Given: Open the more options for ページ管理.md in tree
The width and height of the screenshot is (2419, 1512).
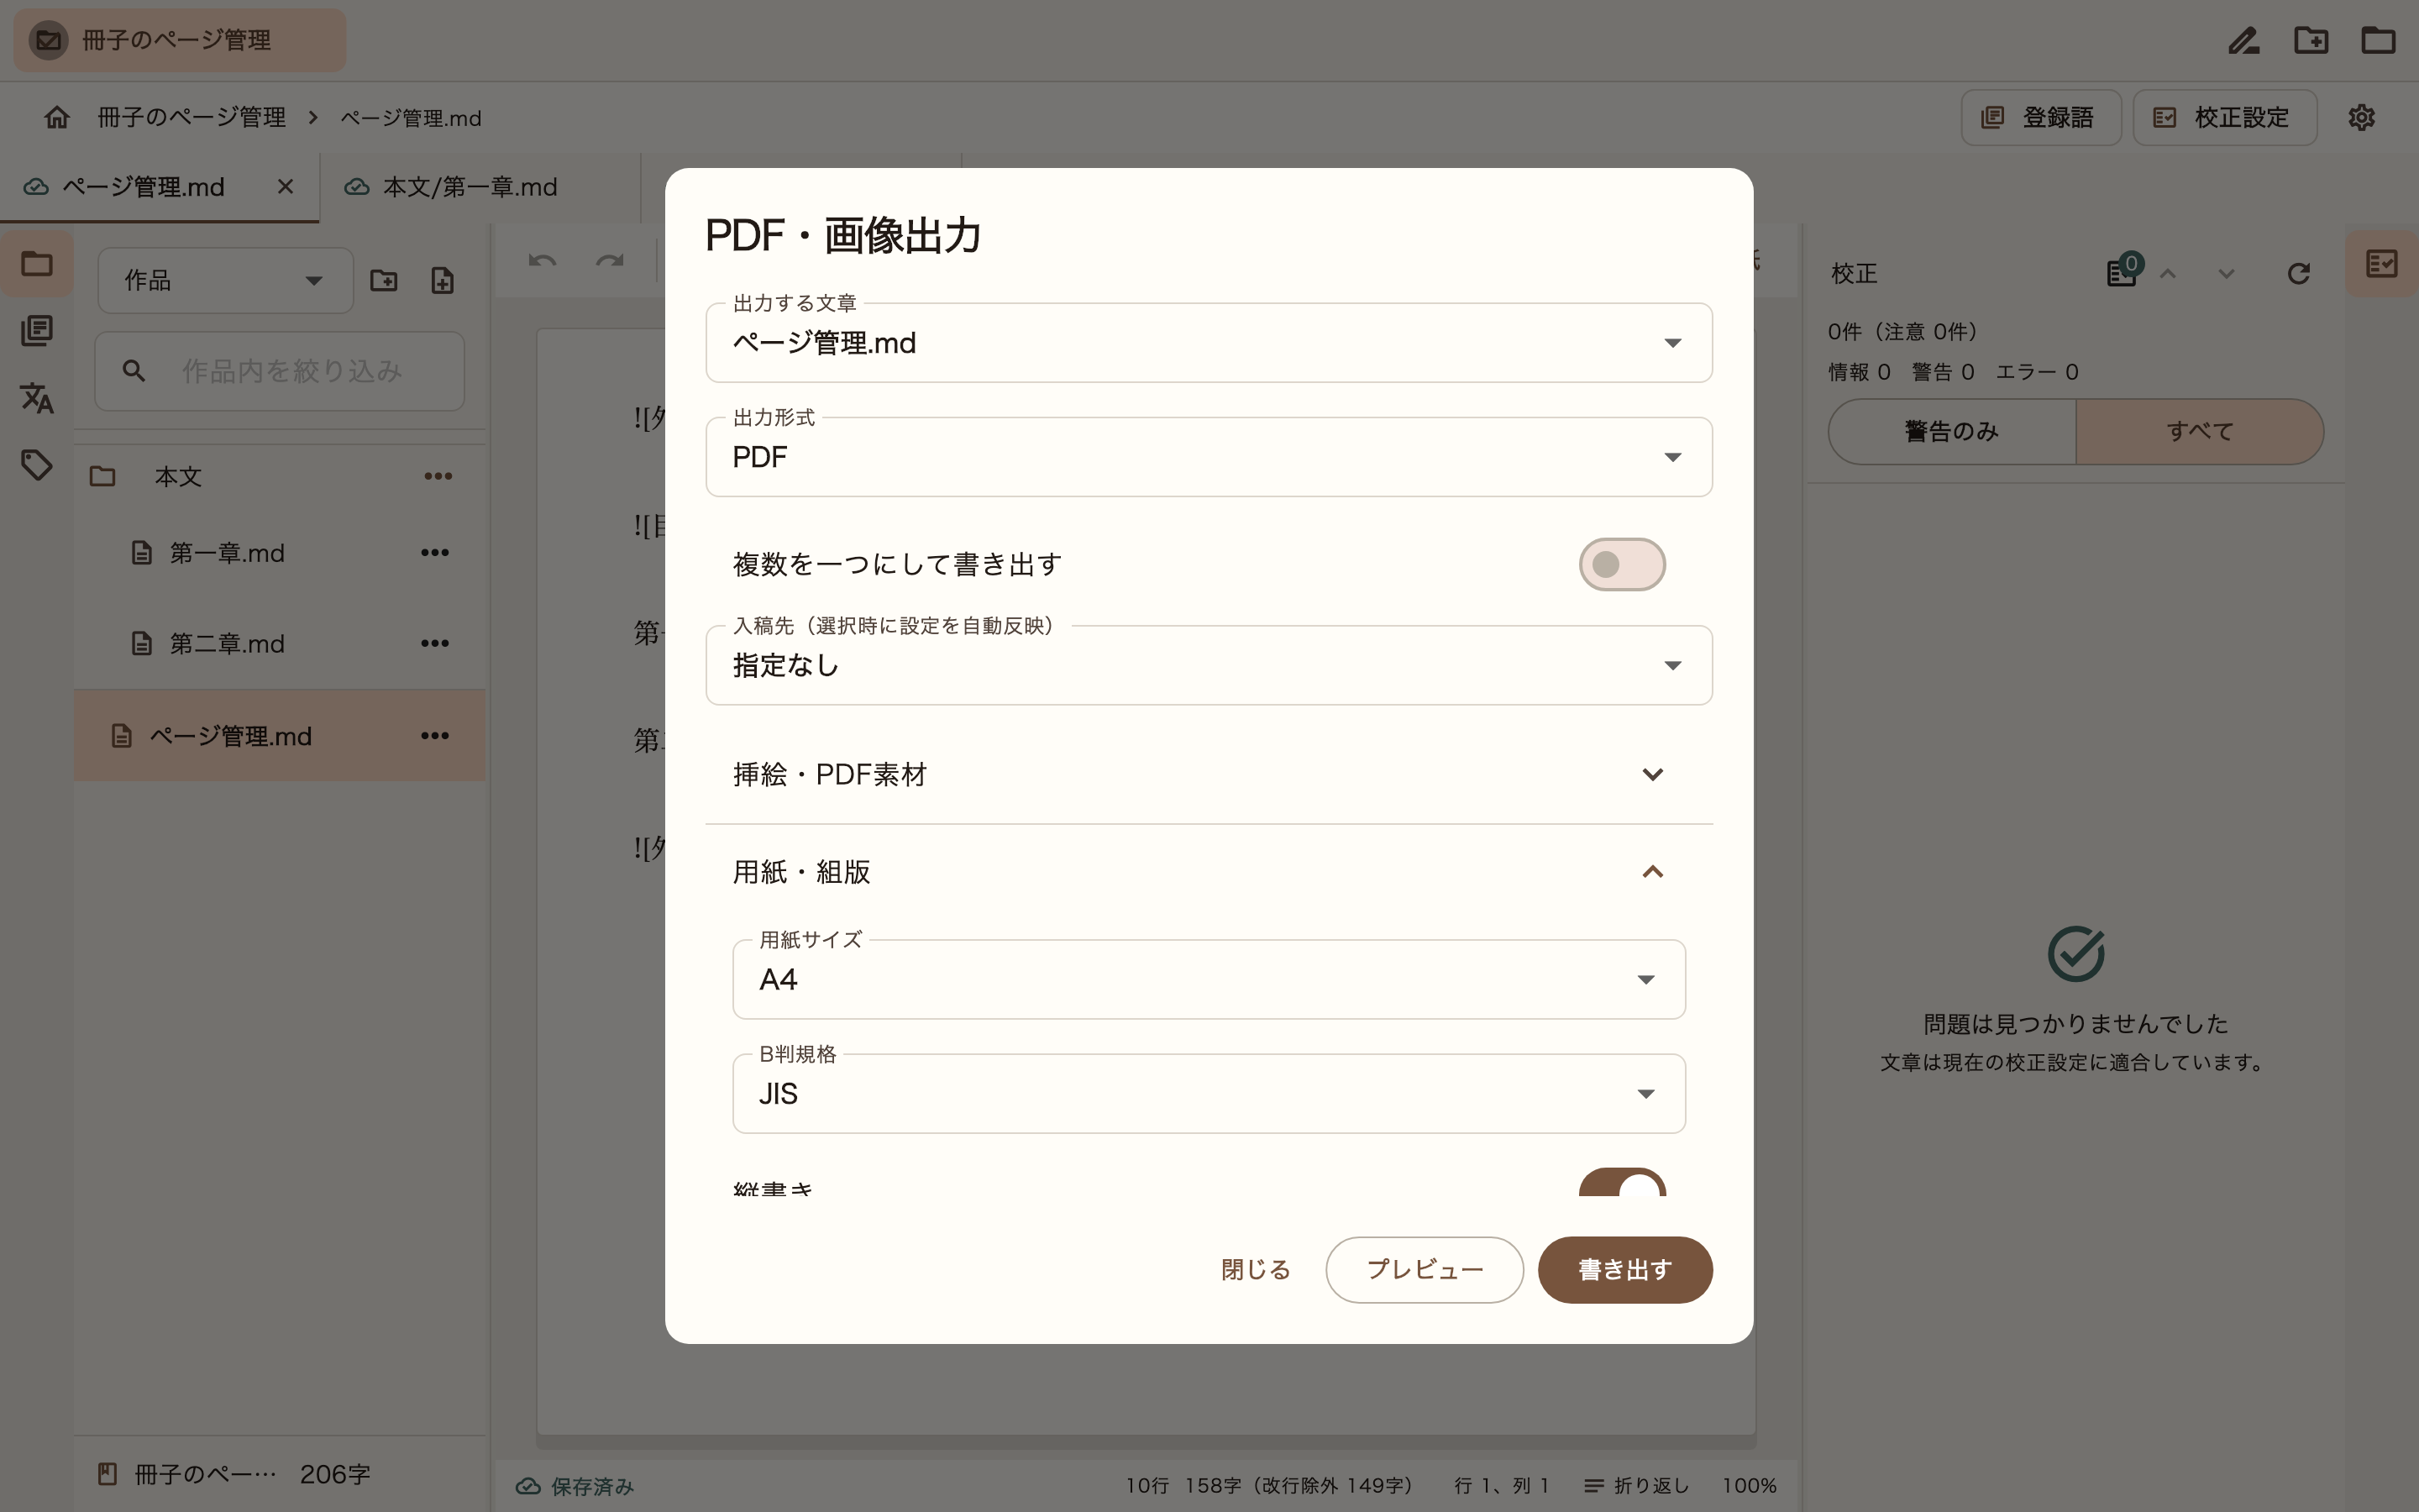Looking at the screenshot, I should pyautogui.click(x=435, y=736).
